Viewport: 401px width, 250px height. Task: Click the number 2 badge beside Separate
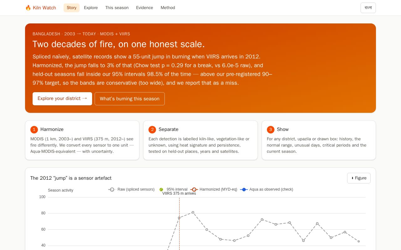(152, 130)
